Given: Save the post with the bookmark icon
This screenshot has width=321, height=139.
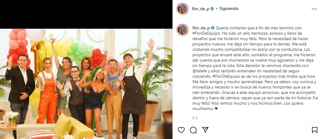Looking at the screenshot, I should (x=315, y=130).
